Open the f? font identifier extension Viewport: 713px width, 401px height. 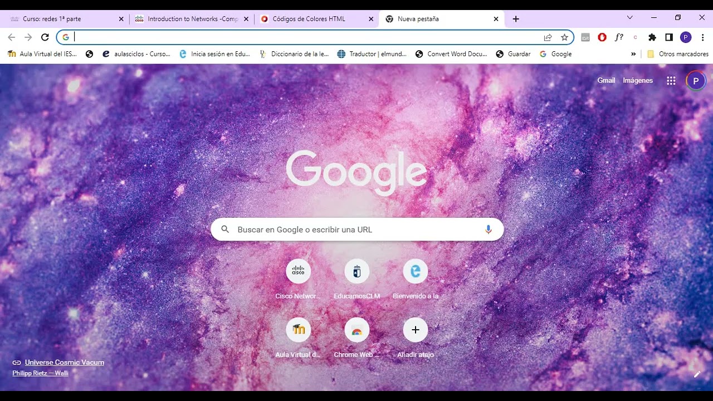point(619,37)
